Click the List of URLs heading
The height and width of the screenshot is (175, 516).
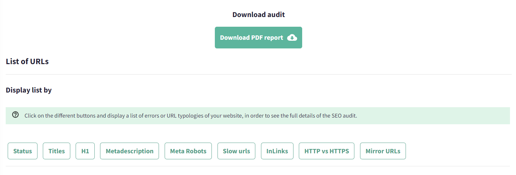click(27, 61)
